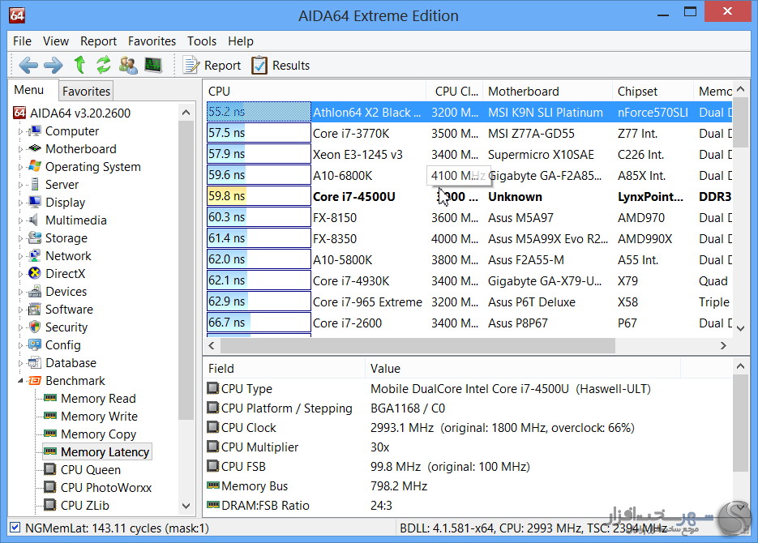The width and height of the screenshot is (758, 543).
Task: Expand the Motherboard tree node
Action: (21, 149)
